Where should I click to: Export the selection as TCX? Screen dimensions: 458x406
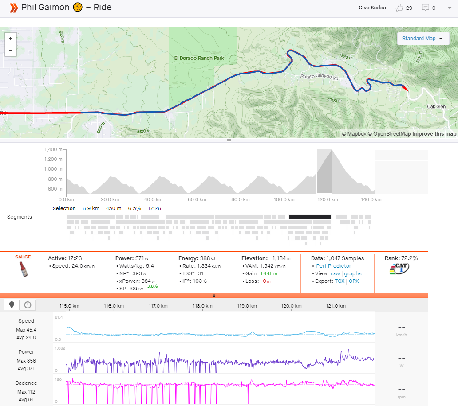click(340, 281)
